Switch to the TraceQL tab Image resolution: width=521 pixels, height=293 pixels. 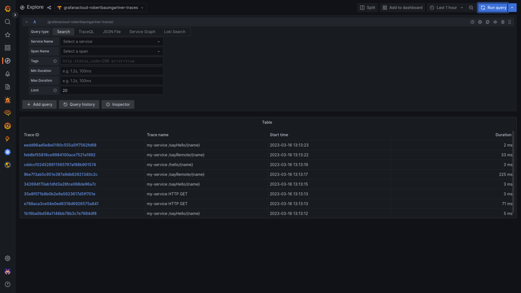click(86, 32)
